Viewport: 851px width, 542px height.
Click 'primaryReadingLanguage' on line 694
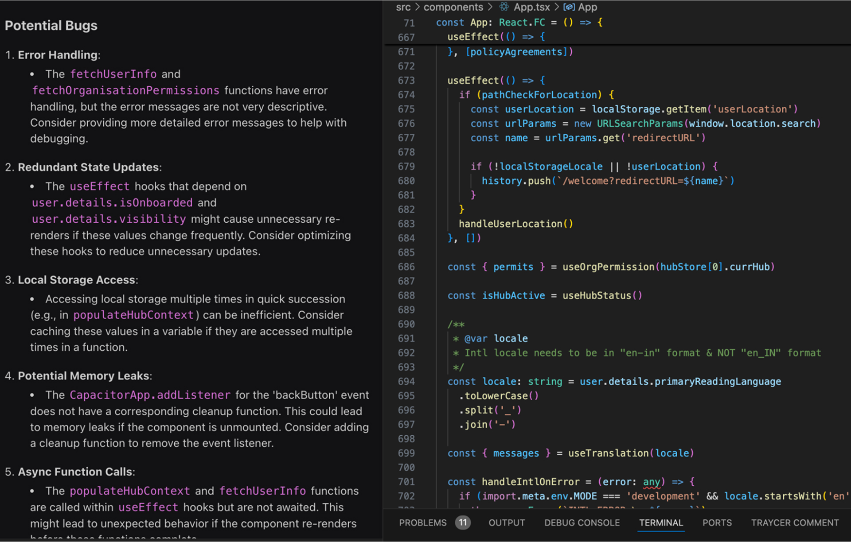click(718, 382)
